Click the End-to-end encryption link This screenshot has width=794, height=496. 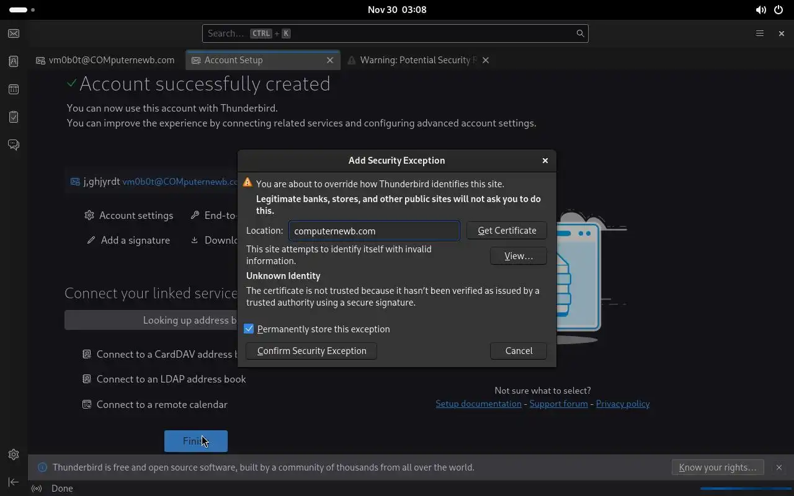point(214,215)
